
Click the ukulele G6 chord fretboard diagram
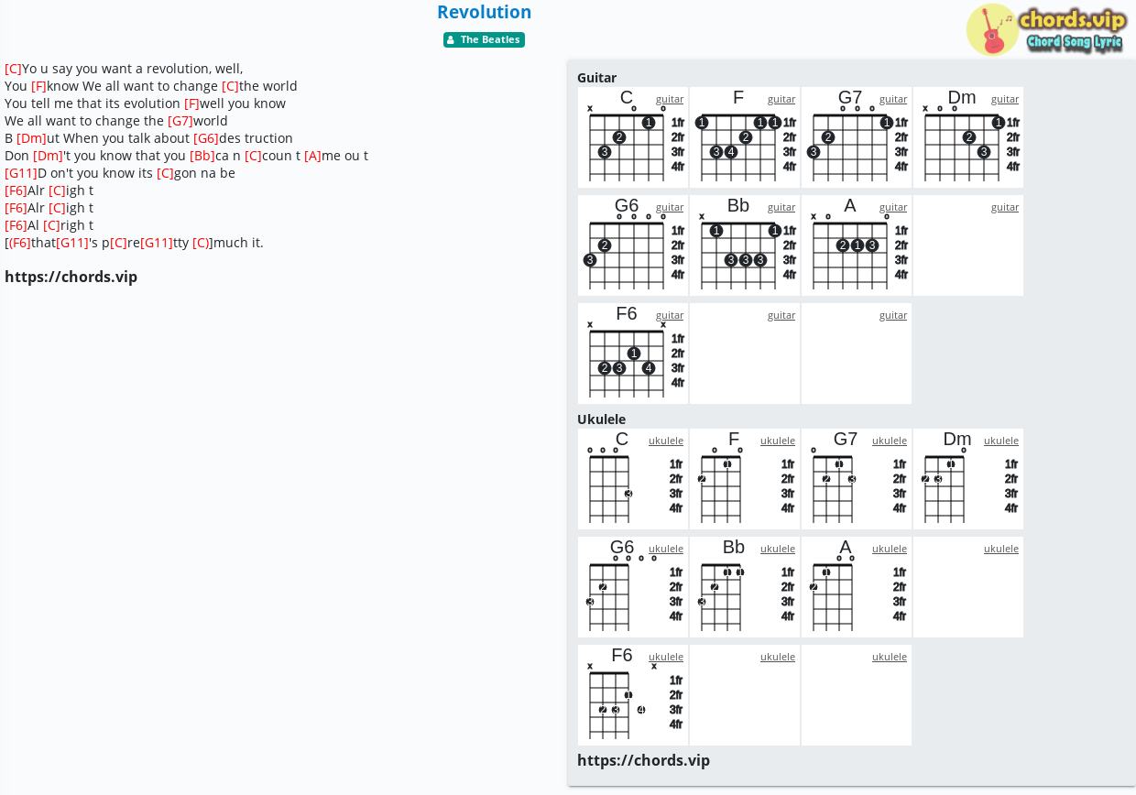tap(631, 587)
